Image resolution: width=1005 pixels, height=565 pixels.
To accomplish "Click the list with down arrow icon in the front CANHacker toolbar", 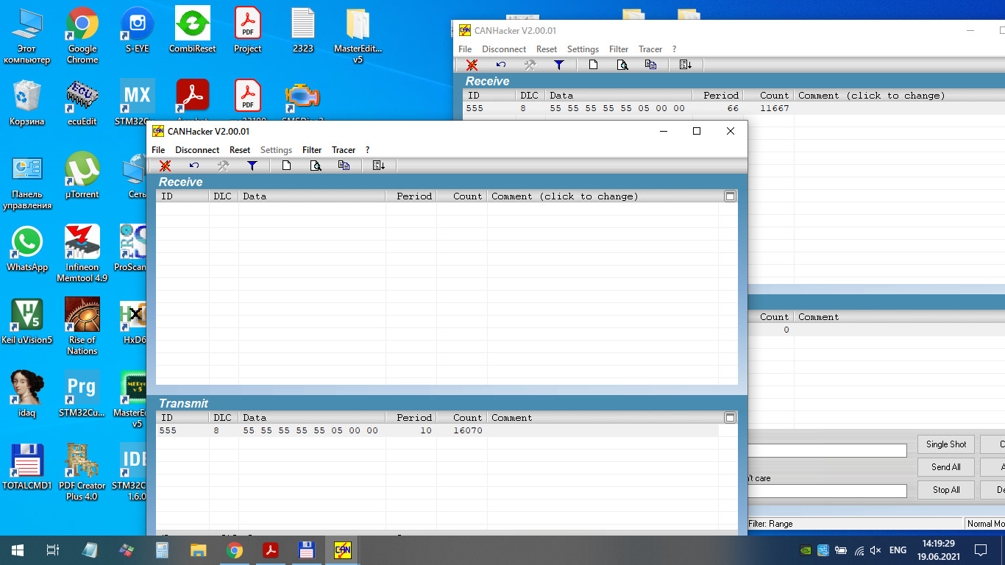I will pyautogui.click(x=379, y=166).
